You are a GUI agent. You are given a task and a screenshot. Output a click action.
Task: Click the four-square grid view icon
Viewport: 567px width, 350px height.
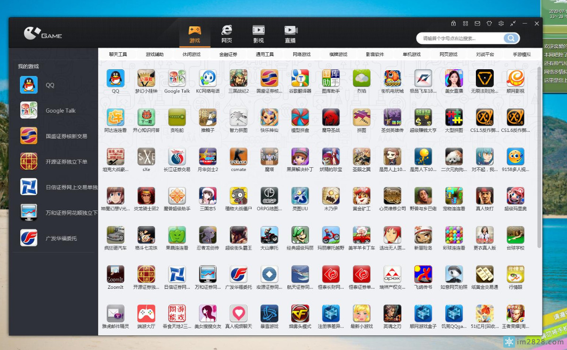tap(465, 24)
